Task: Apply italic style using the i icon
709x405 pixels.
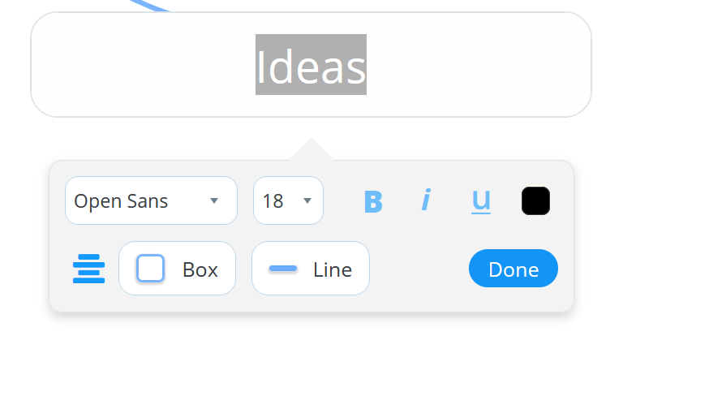Action: pos(426,200)
